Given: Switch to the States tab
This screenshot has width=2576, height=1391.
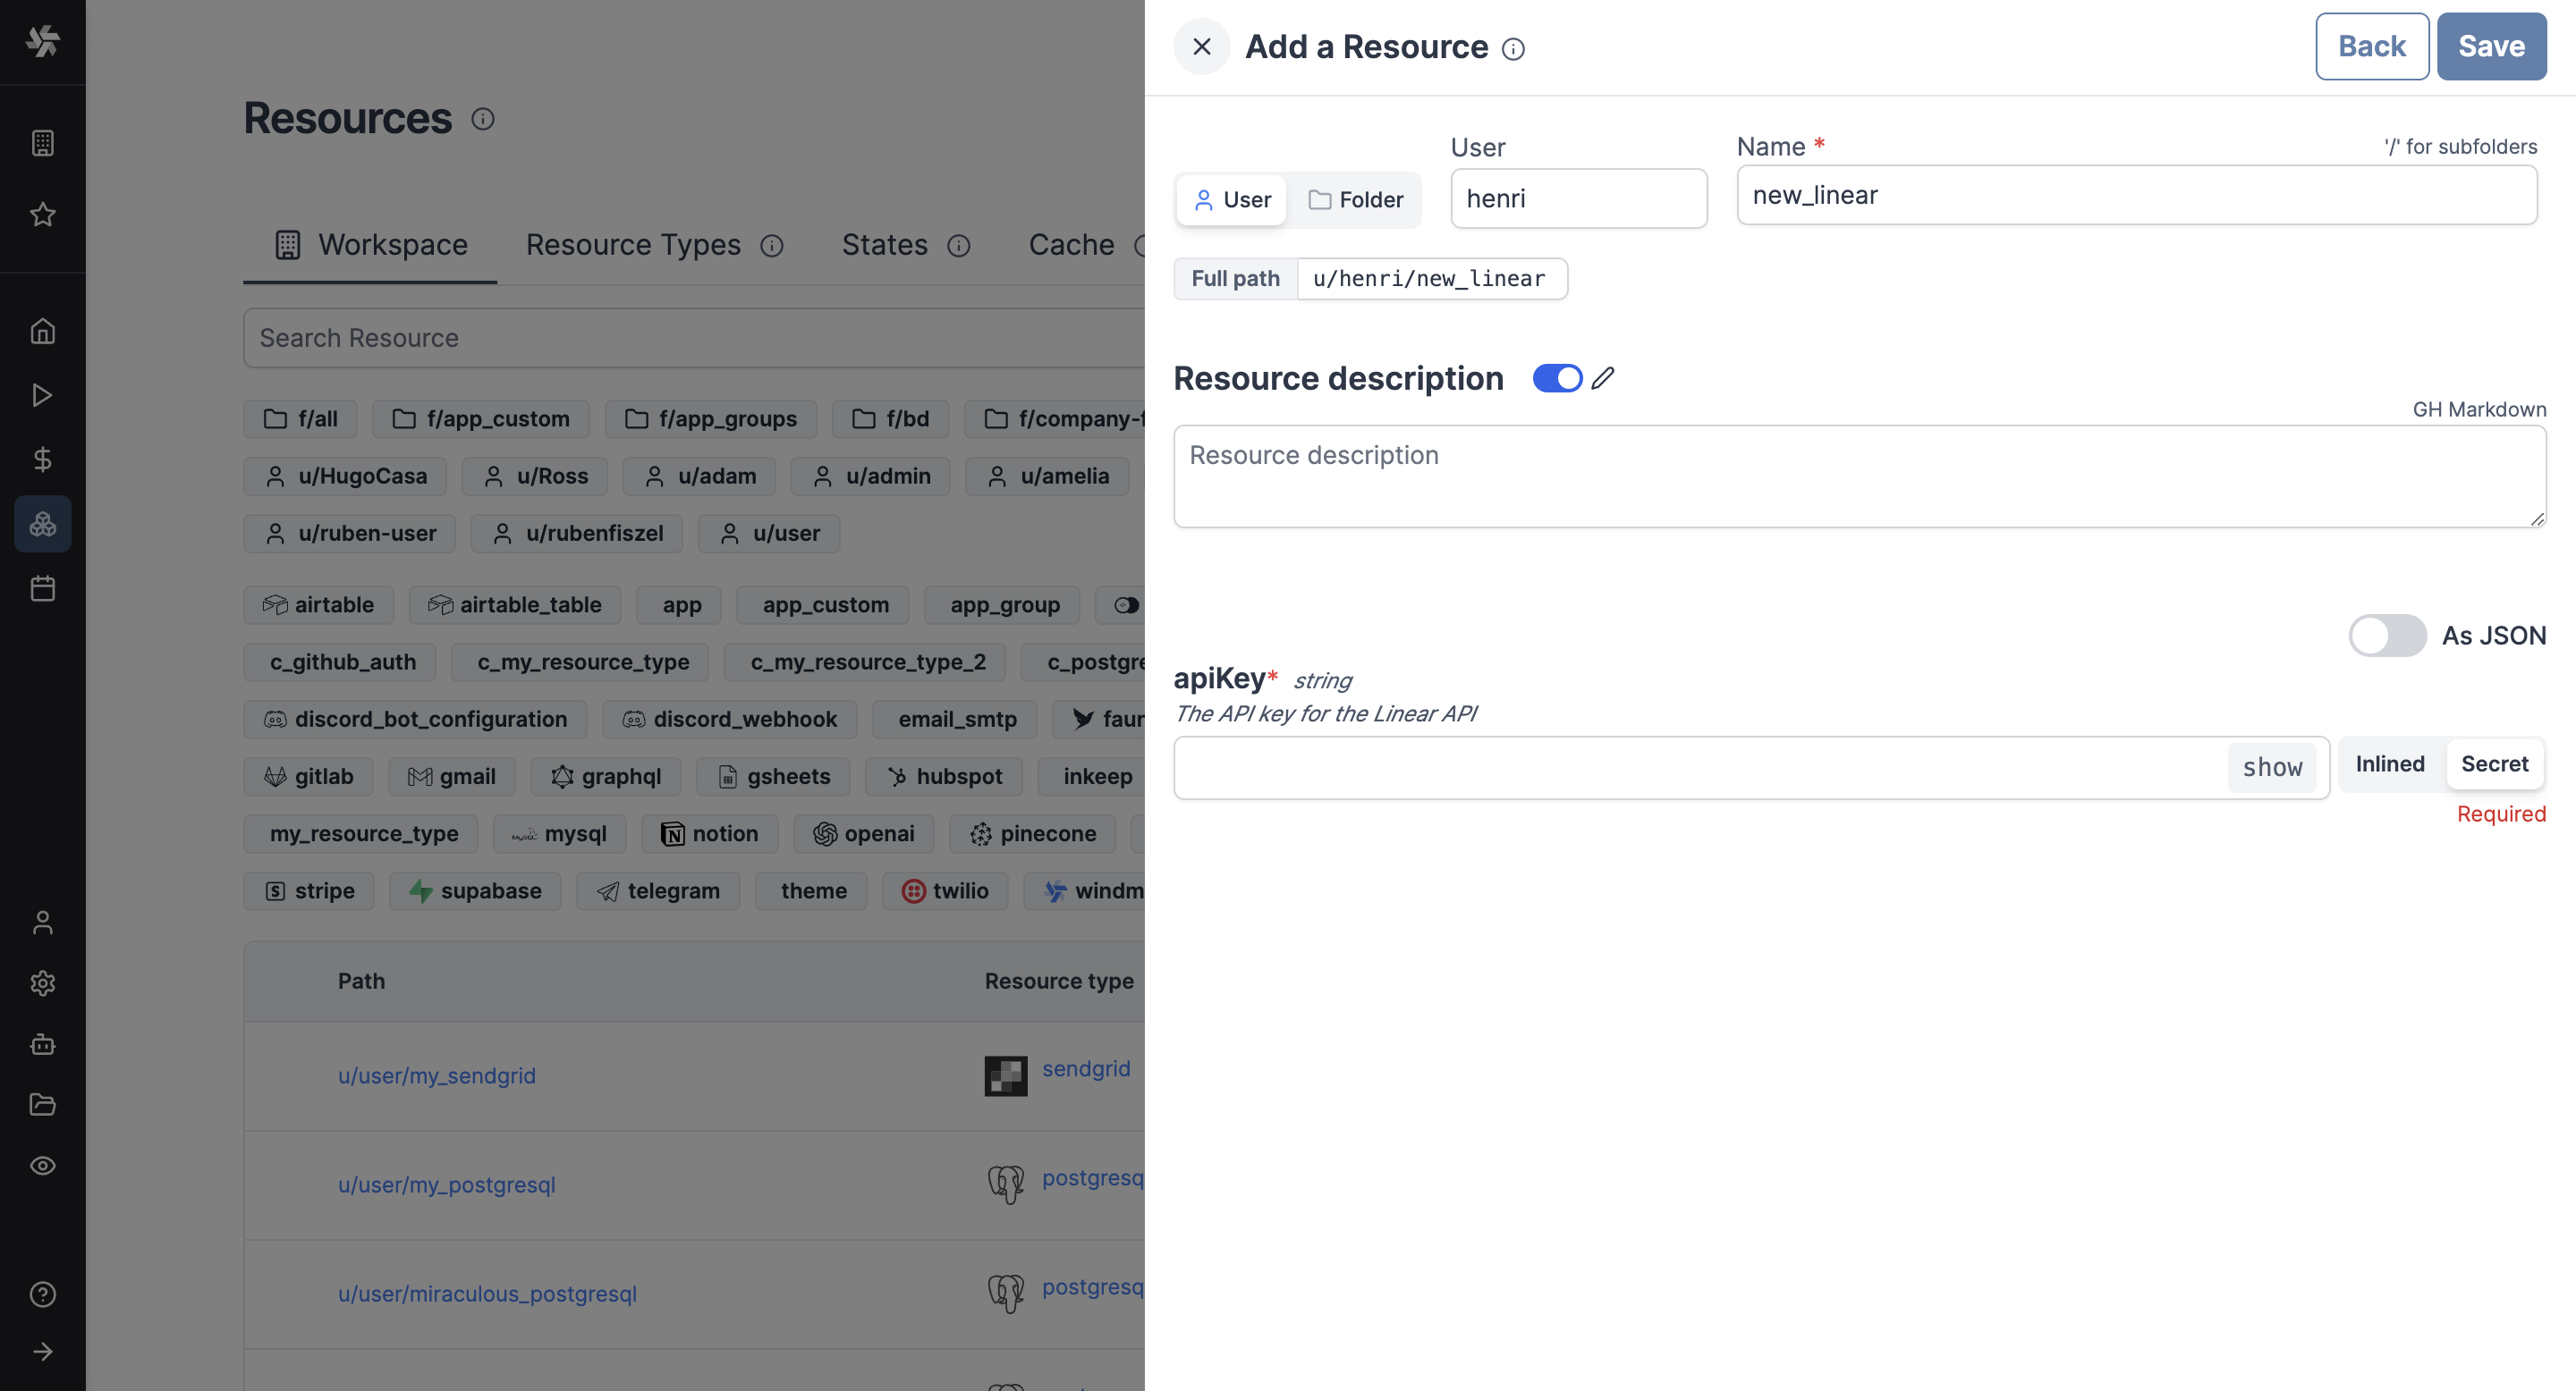Looking at the screenshot, I should click(x=884, y=245).
